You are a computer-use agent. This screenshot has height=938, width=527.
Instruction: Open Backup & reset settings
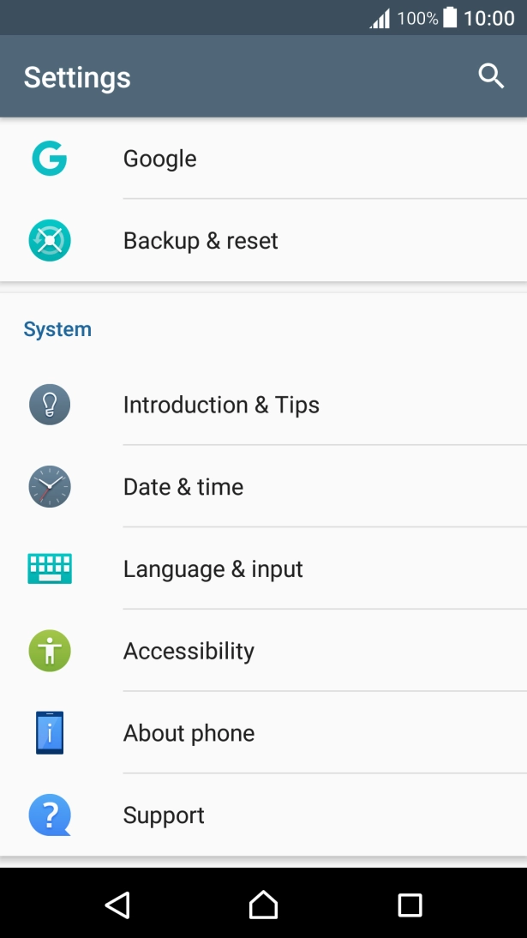point(201,241)
